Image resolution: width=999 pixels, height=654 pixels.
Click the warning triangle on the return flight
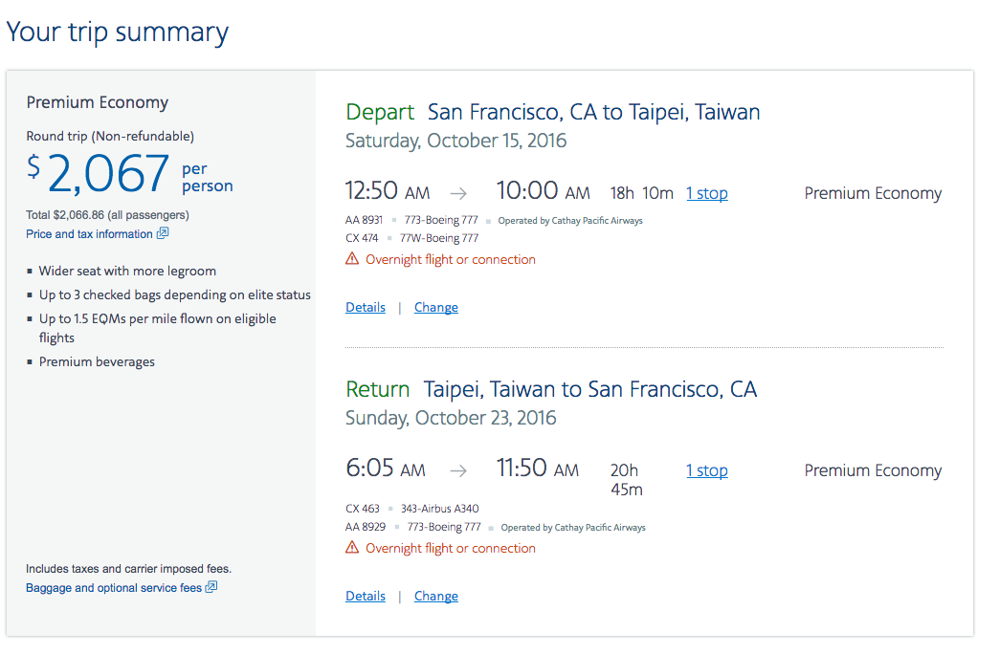pyautogui.click(x=352, y=547)
